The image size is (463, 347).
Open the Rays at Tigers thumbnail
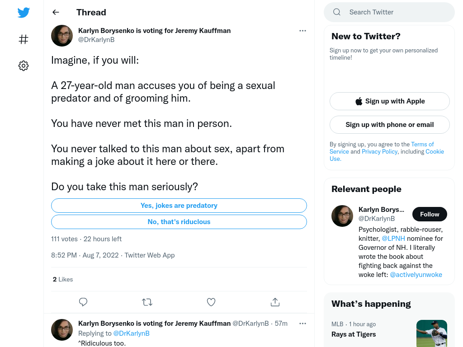pyautogui.click(x=432, y=333)
